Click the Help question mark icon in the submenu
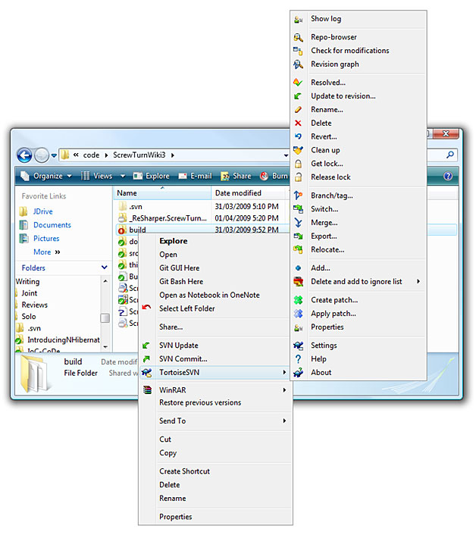476x538 pixels. coord(298,359)
